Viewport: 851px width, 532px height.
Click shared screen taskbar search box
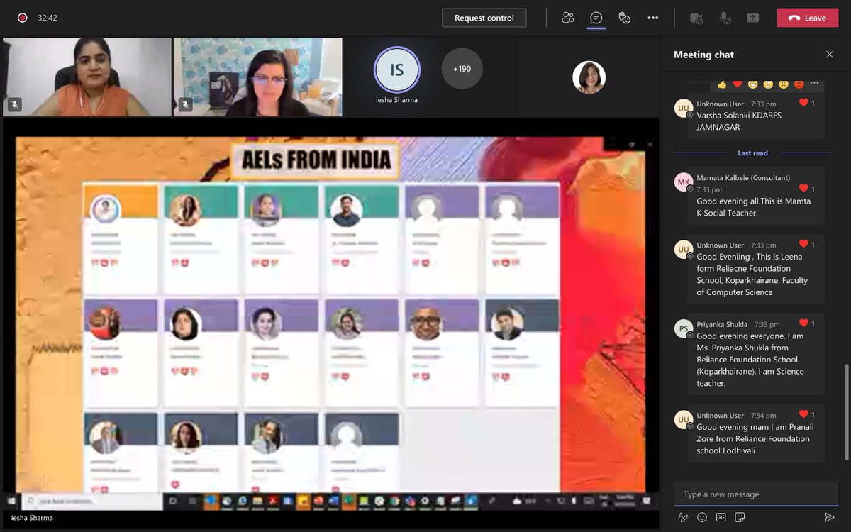[91, 501]
